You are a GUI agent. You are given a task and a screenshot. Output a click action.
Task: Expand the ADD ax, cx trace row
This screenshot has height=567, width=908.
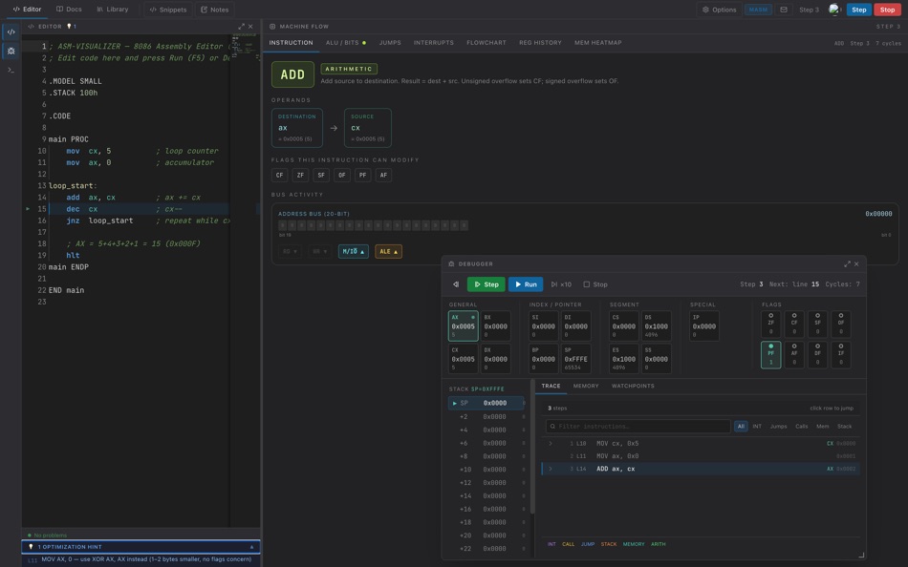551,470
